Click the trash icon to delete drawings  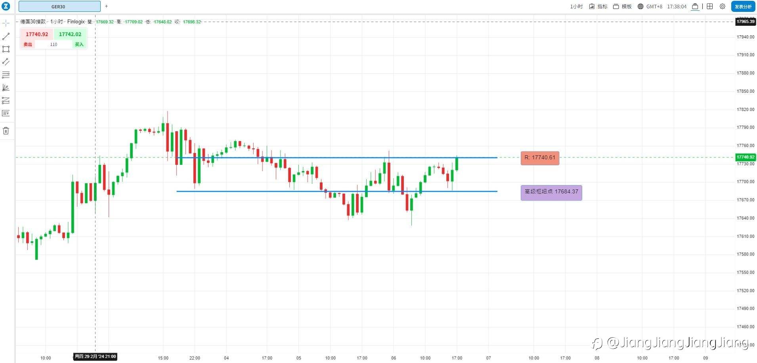6,131
